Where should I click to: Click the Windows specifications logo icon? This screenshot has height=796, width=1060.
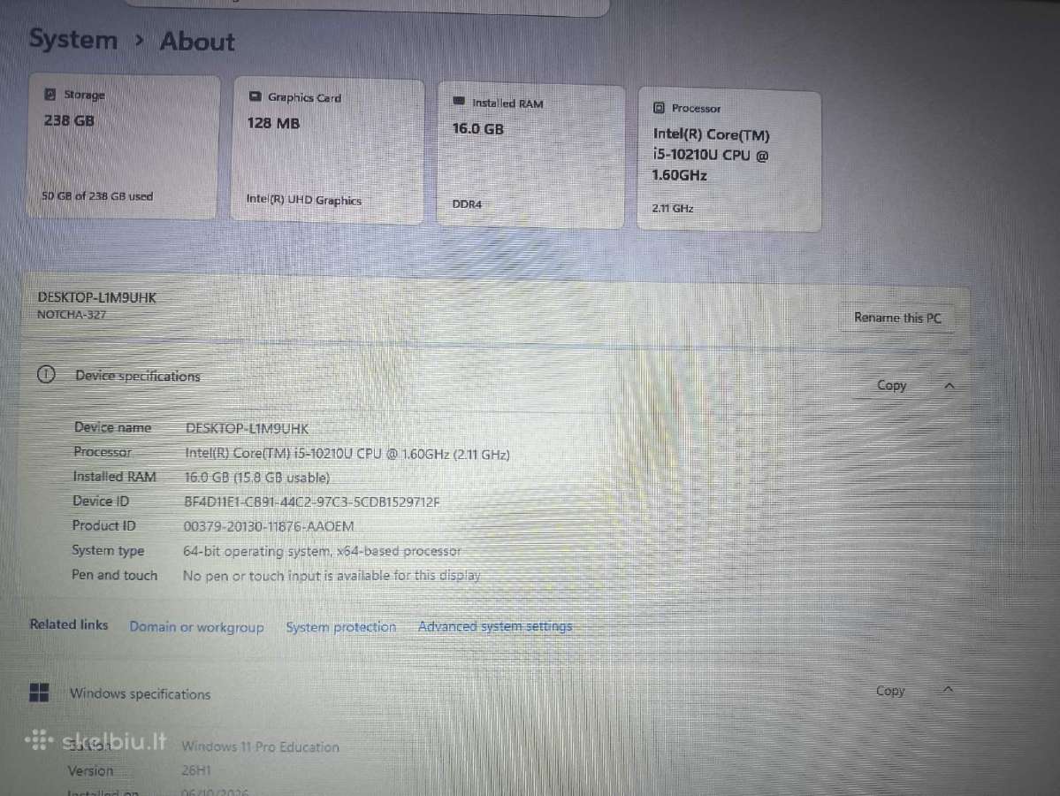tap(39, 693)
